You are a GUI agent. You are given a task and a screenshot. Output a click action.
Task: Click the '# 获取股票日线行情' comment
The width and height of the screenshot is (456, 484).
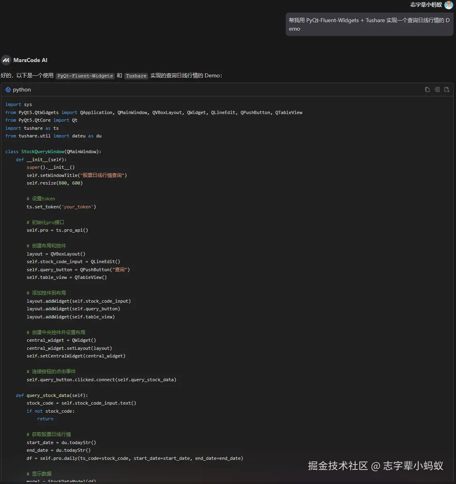(49, 434)
